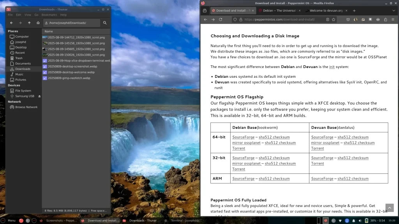Open Trash in Places sidebar
Screen dimensions: 399x224
coord(19,58)
